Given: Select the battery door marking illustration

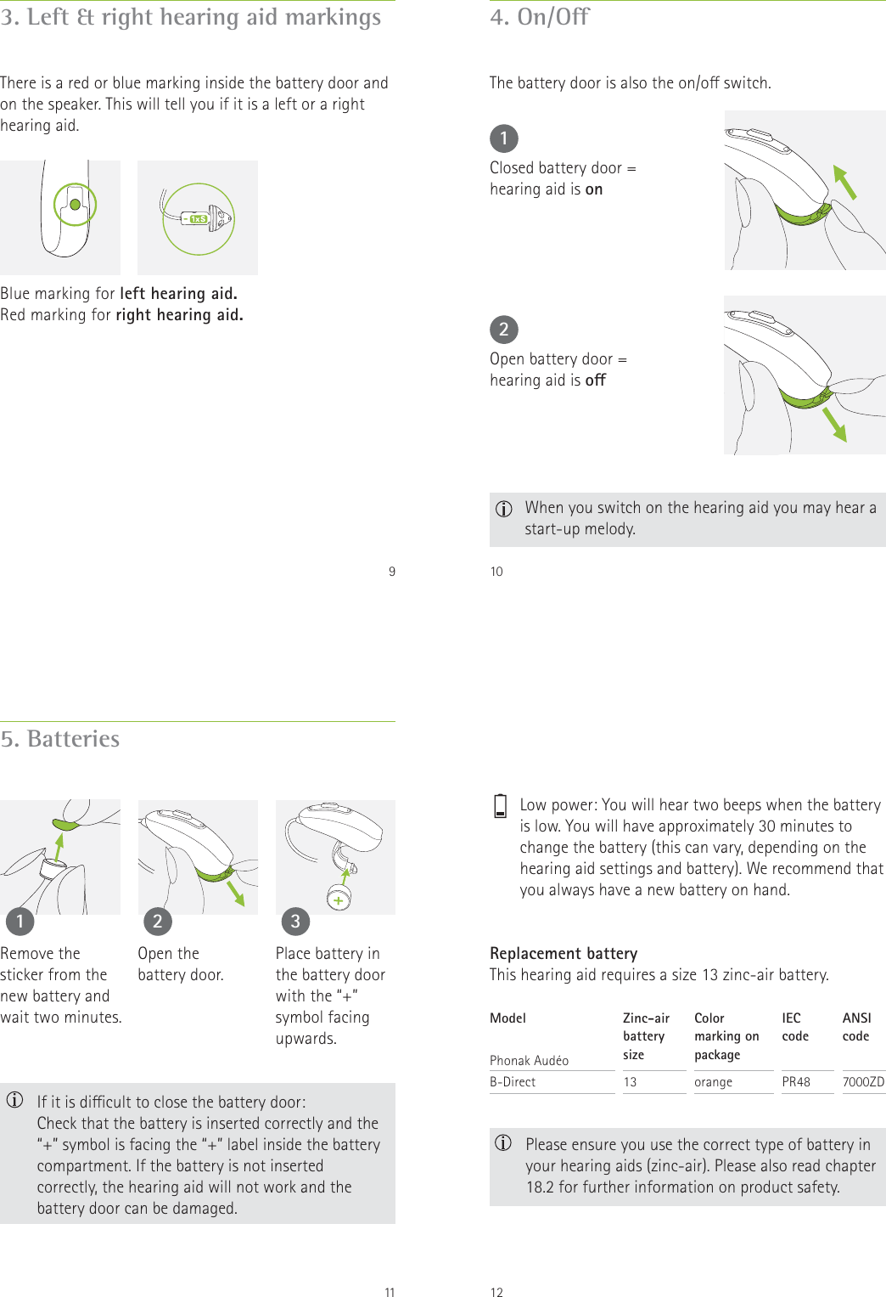Looking at the screenshot, I should 60,217.
